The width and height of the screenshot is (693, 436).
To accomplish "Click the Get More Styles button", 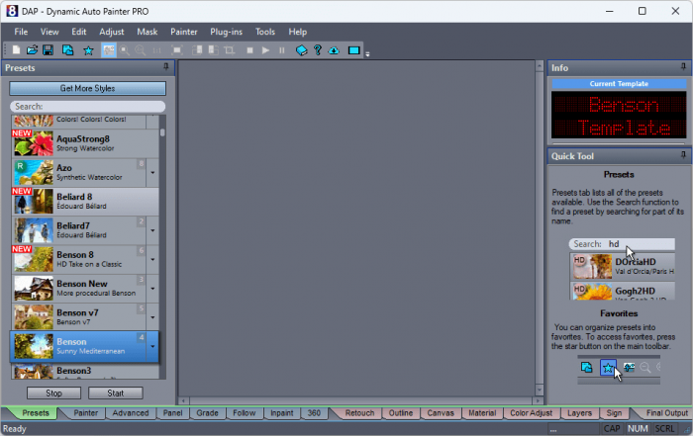I will point(88,88).
